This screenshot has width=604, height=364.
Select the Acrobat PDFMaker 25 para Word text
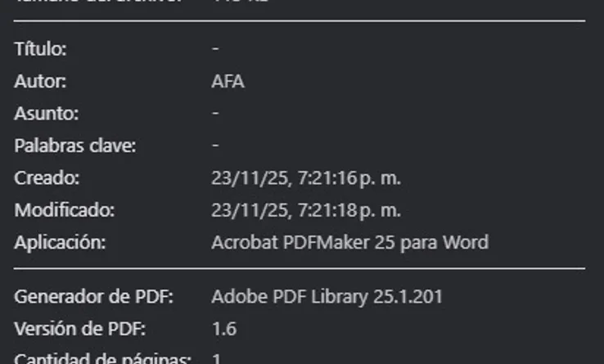tap(349, 242)
